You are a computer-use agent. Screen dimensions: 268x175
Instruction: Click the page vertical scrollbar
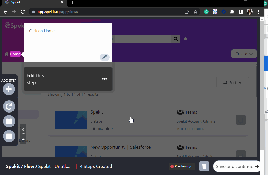click(262, 85)
